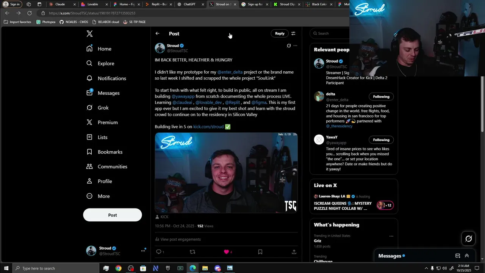Click the Bookmarks icon in sidebar
This screenshot has height=273, width=485.
(89, 152)
